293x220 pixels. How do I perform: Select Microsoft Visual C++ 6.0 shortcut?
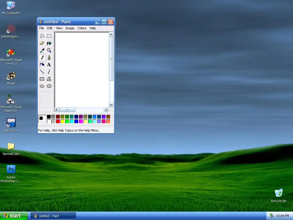pyautogui.click(x=11, y=57)
